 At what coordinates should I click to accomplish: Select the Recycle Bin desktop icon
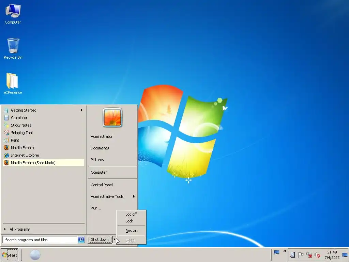pyautogui.click(x=13, y=48)
